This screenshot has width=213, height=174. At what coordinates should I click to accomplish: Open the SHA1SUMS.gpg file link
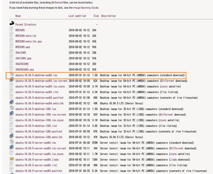click(23, 58)
